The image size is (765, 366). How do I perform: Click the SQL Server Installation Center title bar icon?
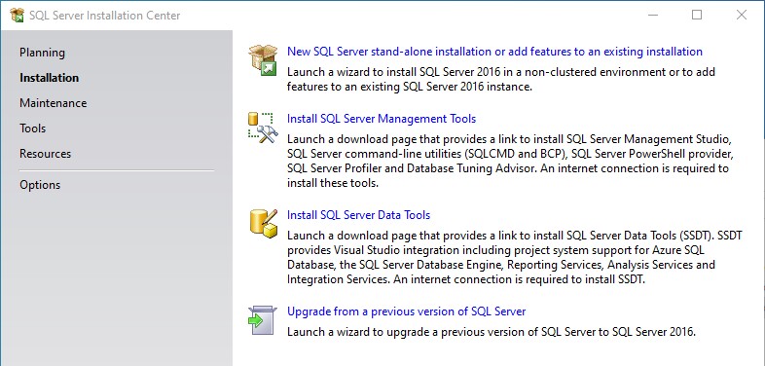[x=18, y=16]
